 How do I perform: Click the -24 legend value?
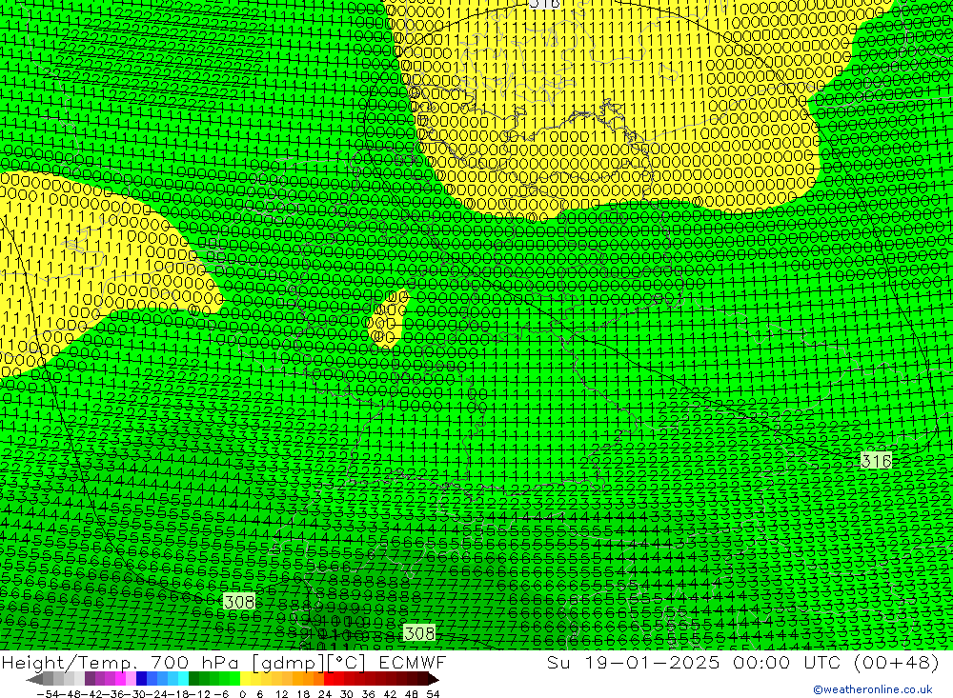click(x=156, y=694)
